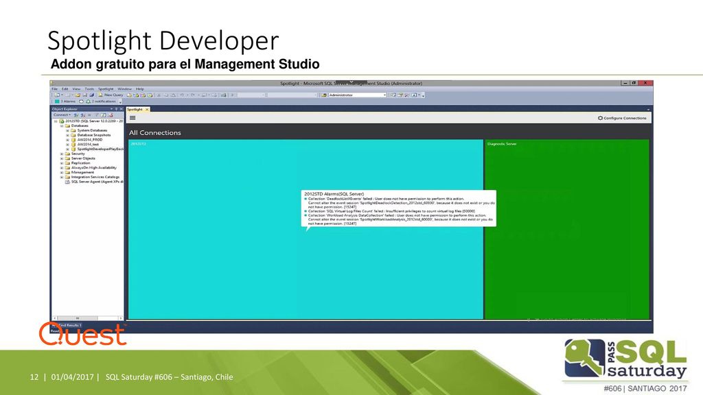Expand the AlwaysOn High Availability folder
Screen dimensions: 703x395
click(x=62, y=167)
